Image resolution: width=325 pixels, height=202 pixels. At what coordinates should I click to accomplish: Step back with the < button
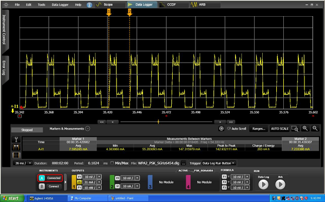pyautogui.click(x=113, y=122)
